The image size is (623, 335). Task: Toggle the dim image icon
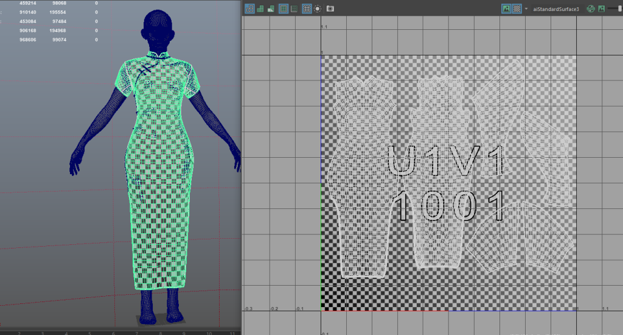click(x=602, y=9)
